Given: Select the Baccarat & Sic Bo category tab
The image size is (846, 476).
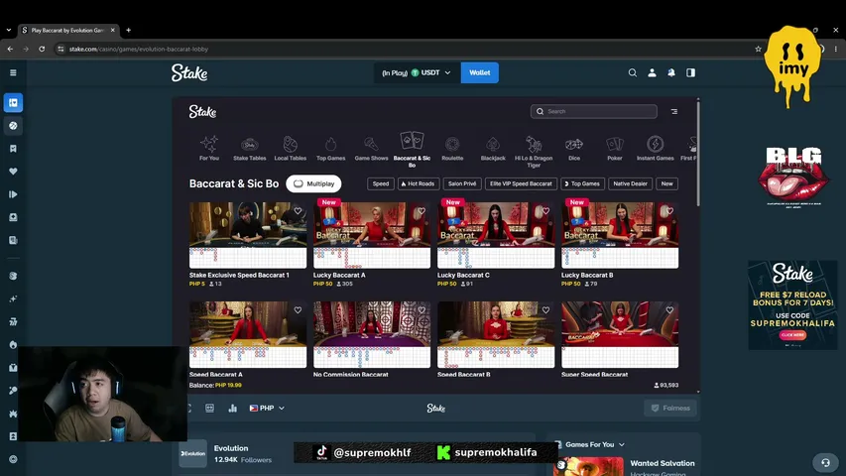Looking at the screenshot, I should point(412,150).
